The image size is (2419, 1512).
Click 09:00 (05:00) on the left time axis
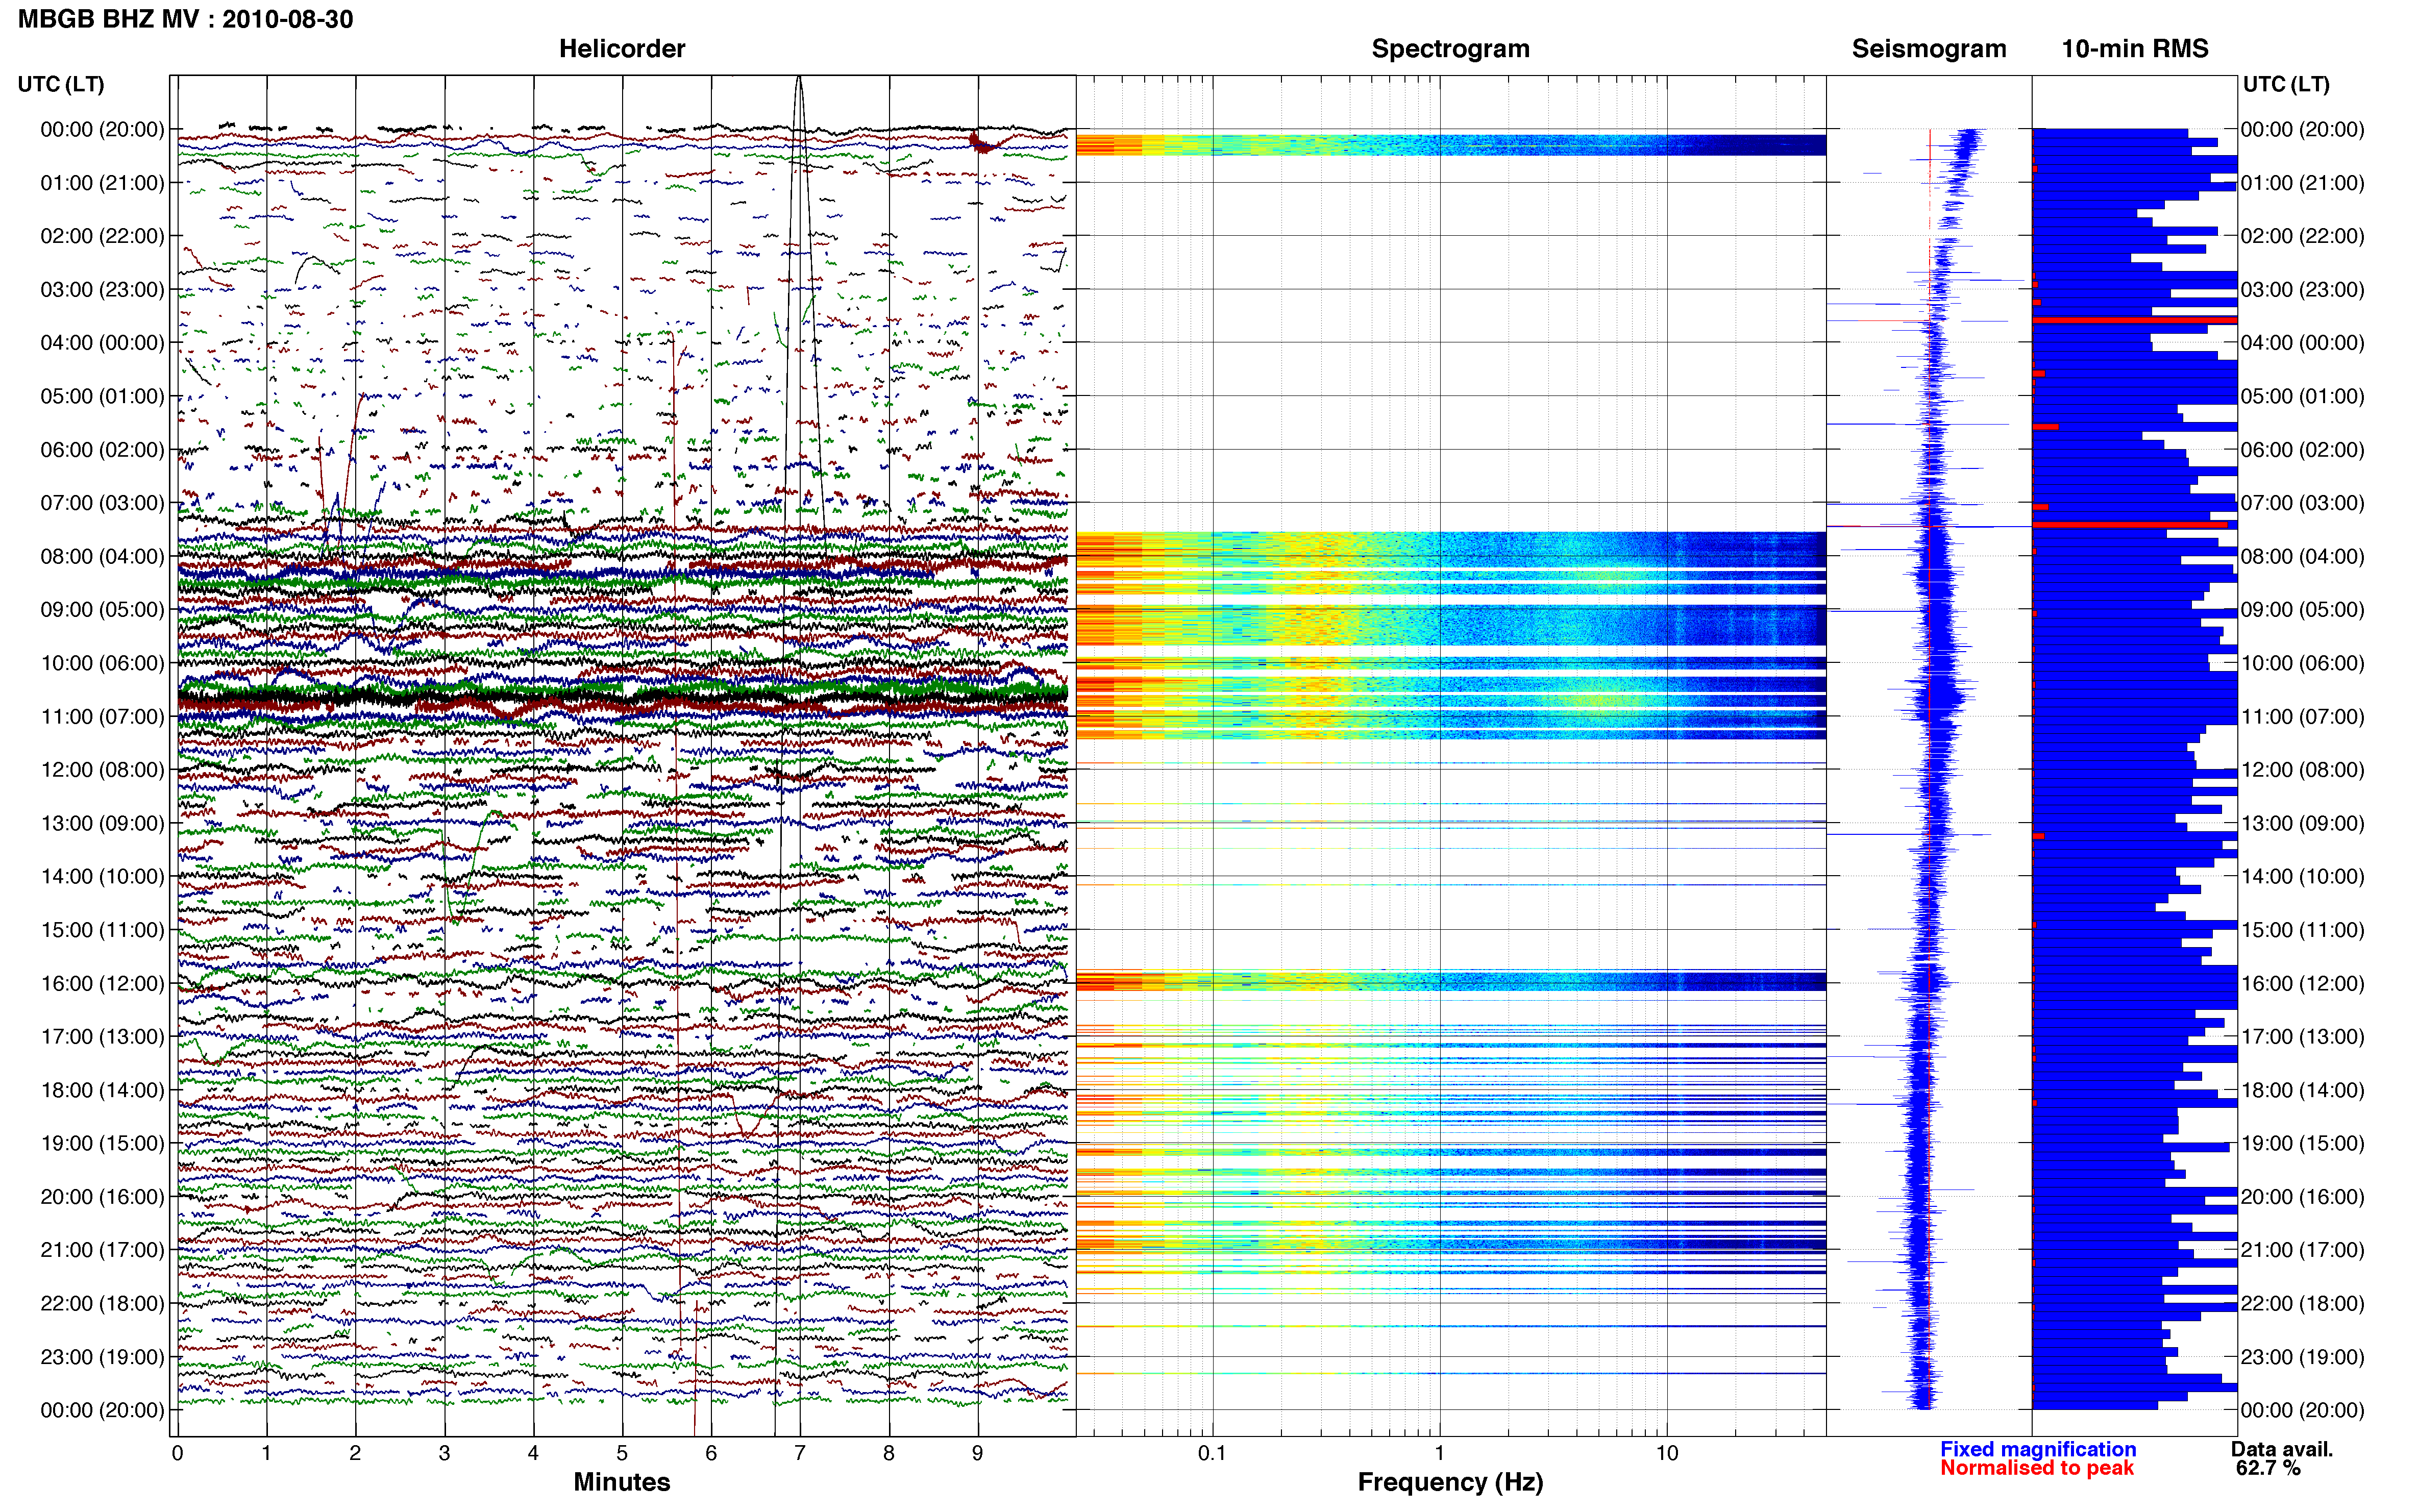[102, 610]
